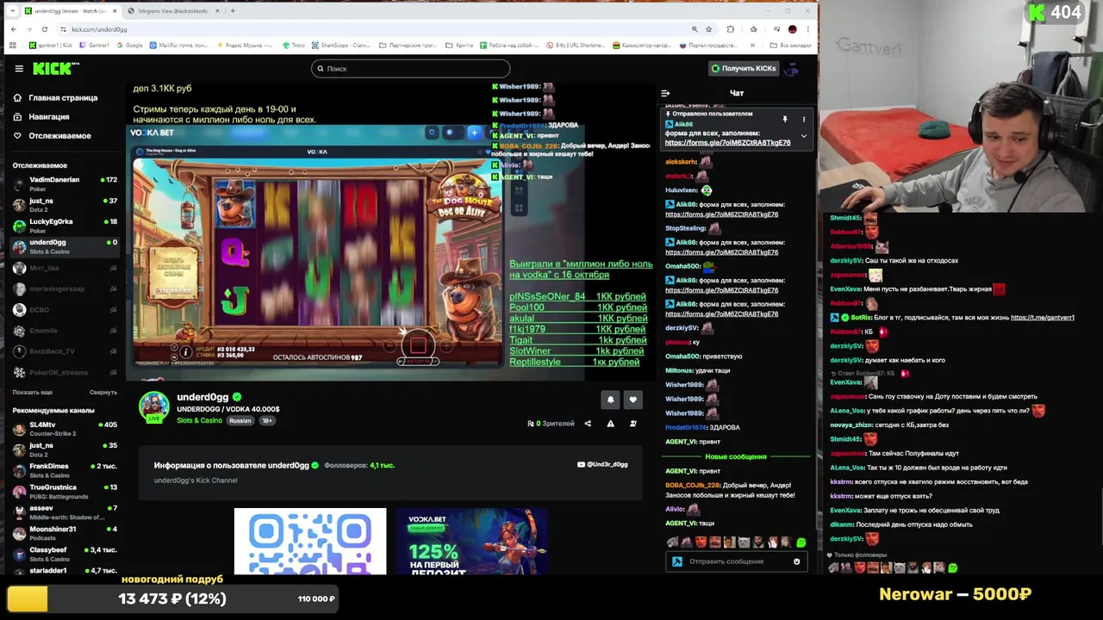Open pinned message three-dot options
This screenshot has height=620, width=1103.
pos(804,119)
